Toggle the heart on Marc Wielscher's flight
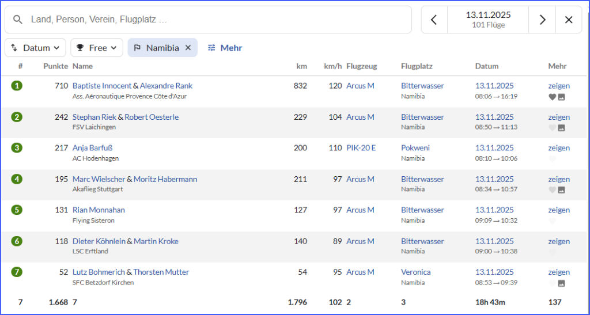The image size is (590, 315). [x=552, y=190]
